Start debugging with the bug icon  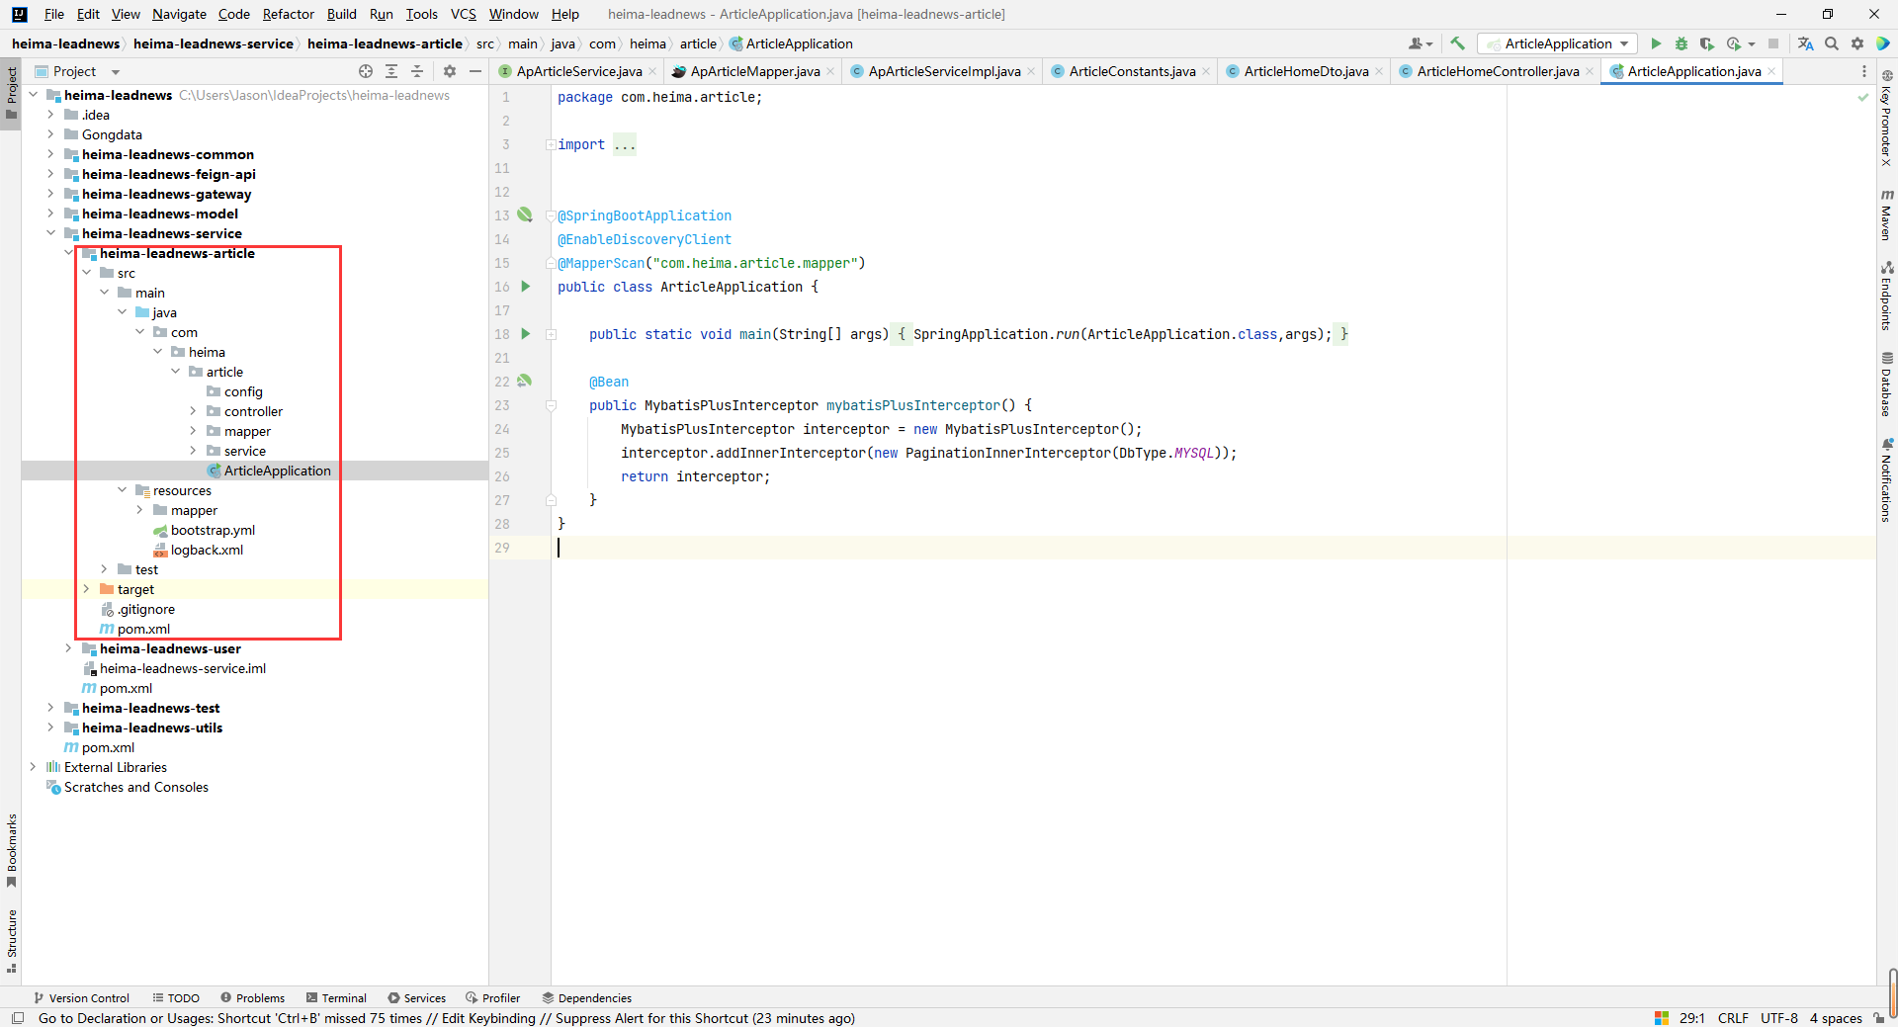(x=1682, y=43)
